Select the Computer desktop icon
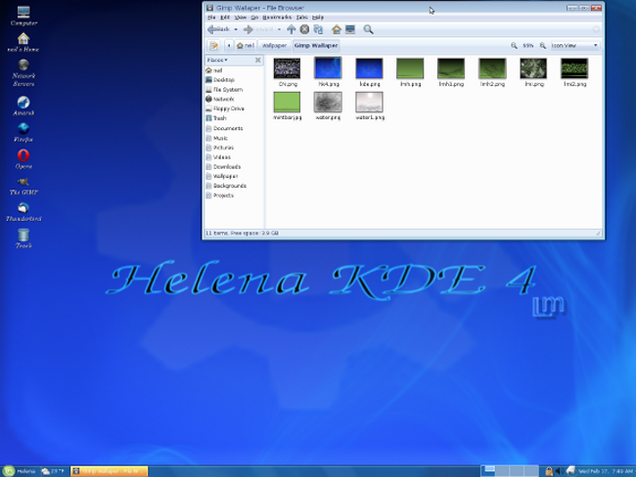This screenshot has width=636, height=477. 23,17
